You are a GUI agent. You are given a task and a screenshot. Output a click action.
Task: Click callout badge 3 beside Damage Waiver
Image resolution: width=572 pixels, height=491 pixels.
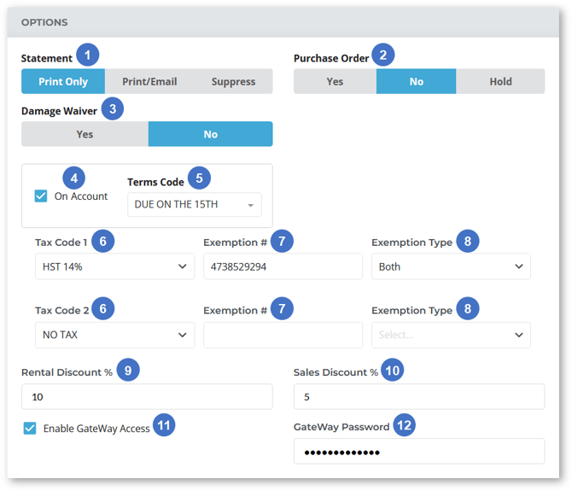click(113, 109)
